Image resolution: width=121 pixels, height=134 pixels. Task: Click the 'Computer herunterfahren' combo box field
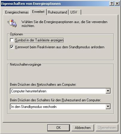60,91
